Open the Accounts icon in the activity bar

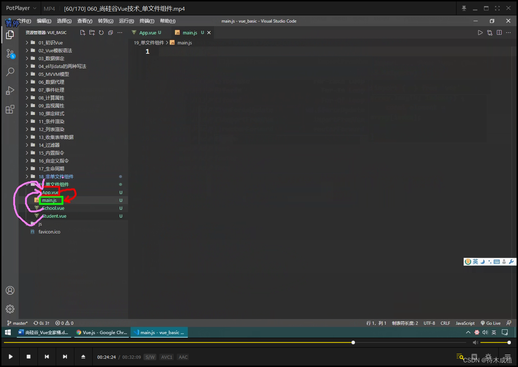[x=10, y=290]
